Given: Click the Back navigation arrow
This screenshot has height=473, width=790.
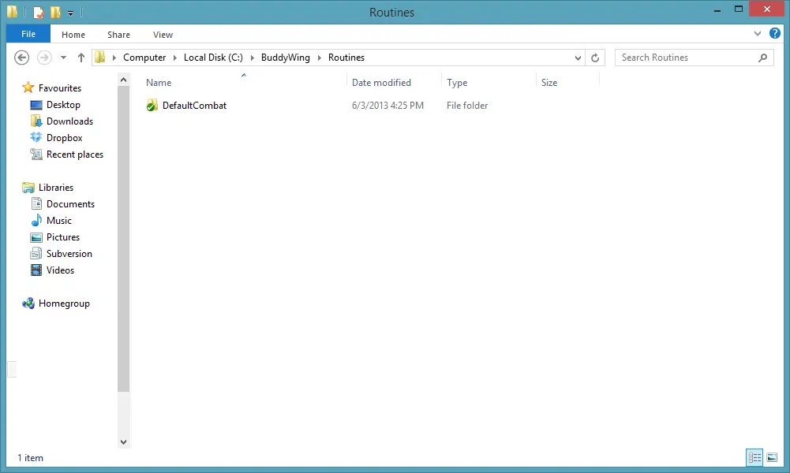Looking at the screenshot, I should coord(22,58).
